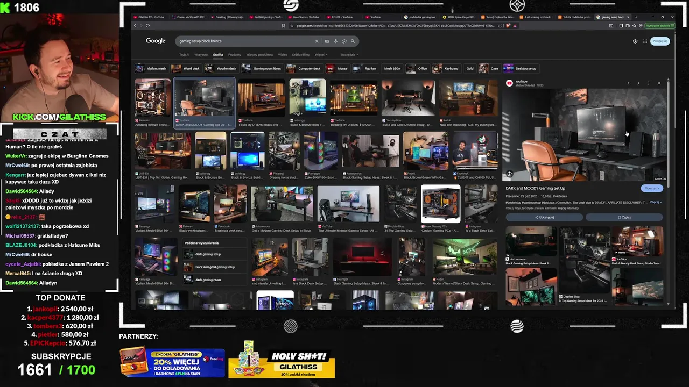Click the YouTube source icon in preview
Screen dimensions: 689x387
(x=509, y=83)
